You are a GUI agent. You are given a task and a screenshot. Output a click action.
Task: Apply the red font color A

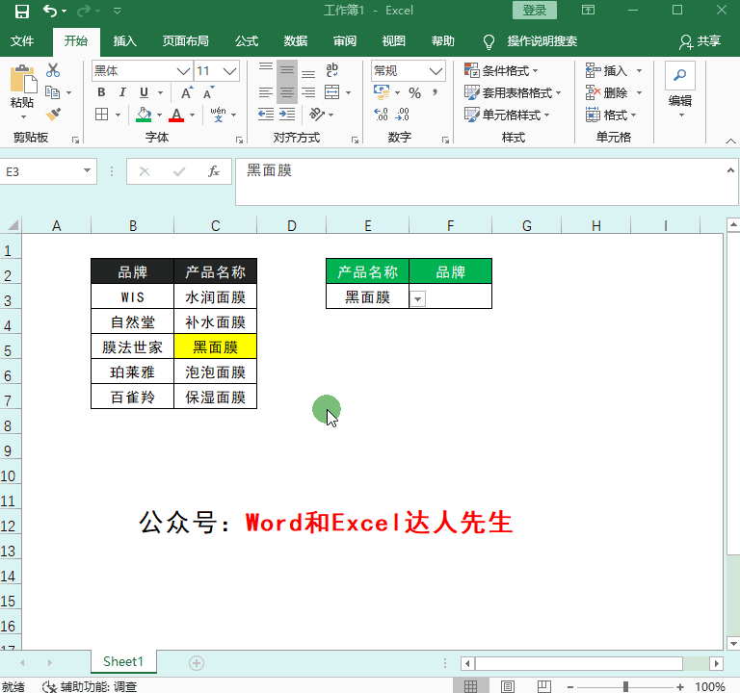[x=176, y=115]
